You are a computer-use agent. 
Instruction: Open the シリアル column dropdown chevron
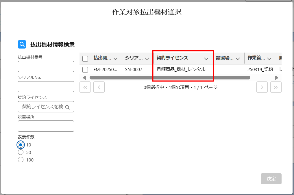(x=147, y=59)
